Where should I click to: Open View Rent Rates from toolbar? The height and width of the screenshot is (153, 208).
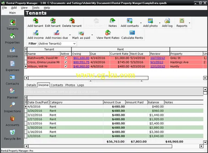coord(108,35)
